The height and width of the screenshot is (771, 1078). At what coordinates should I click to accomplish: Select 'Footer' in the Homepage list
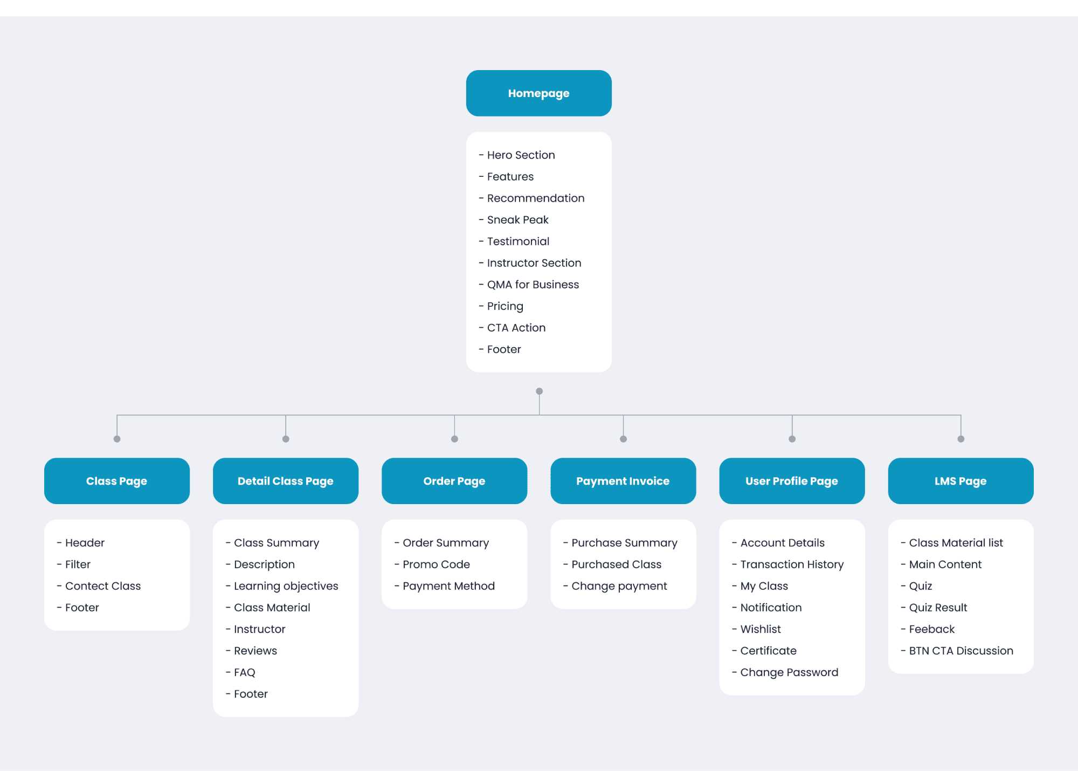pyautogui.click(x=500, y=349)
